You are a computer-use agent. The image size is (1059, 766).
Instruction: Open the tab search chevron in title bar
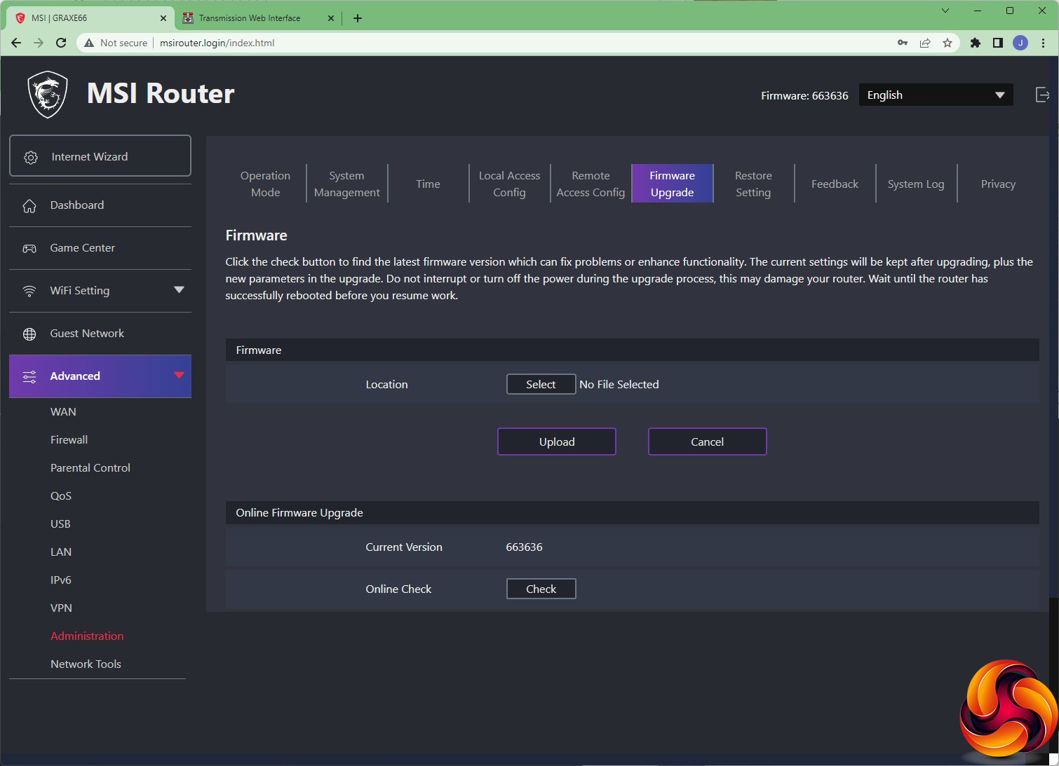[945, 11]
